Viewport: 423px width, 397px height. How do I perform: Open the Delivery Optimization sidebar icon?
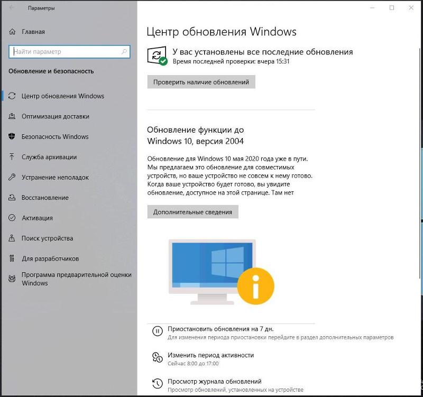(11, 116)
